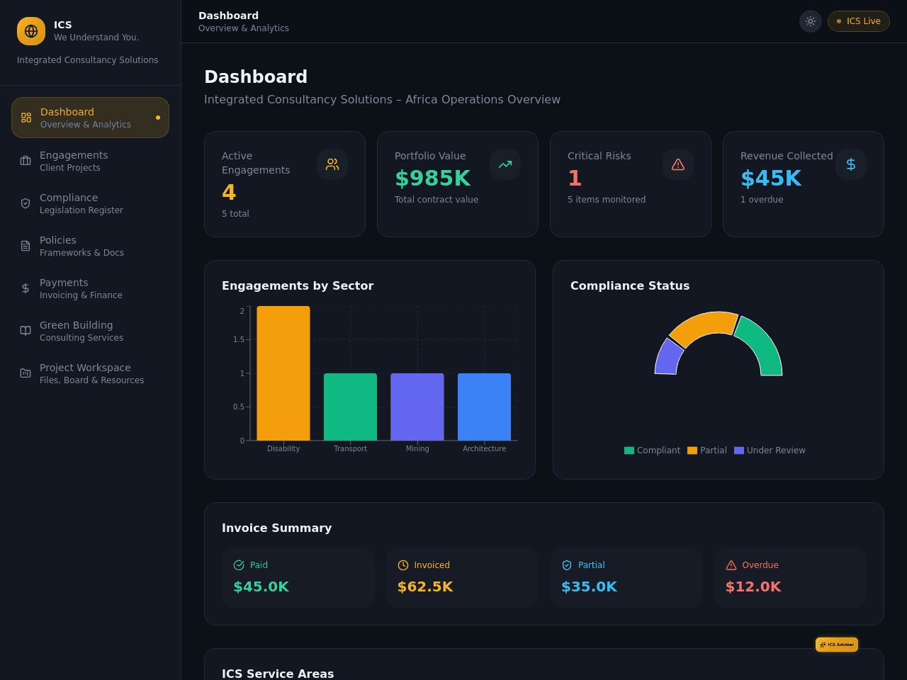Click the dollar icon on Revenue Collected card
The image size is (907, 680).
tap(851, 164)
